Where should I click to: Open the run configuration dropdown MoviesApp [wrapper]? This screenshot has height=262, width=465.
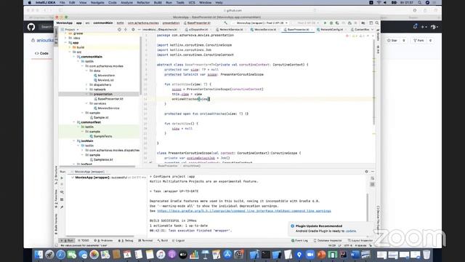click(x=260, y=23)
